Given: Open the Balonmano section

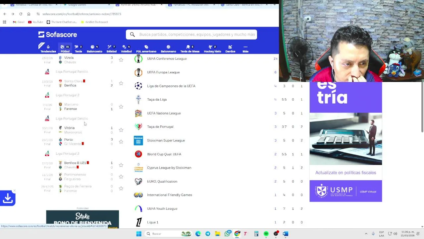Looking at the screenshot, I should pos(168,49).
